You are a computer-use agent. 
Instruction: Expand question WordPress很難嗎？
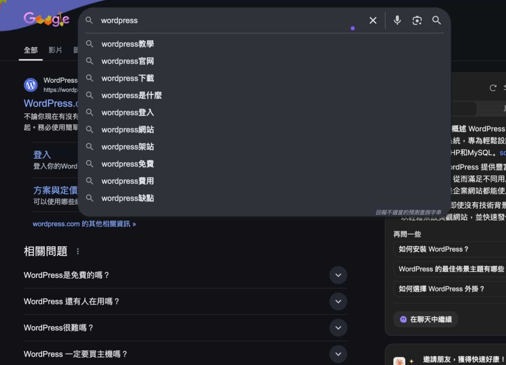click(x=185, y=327)
